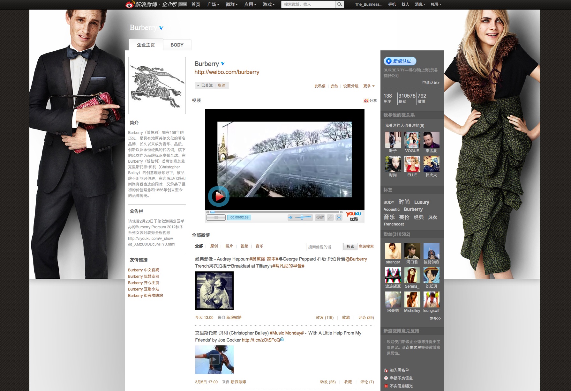Click blue V verified badge beside Burberry heading

pyautogui.click(x=223, y=64)
